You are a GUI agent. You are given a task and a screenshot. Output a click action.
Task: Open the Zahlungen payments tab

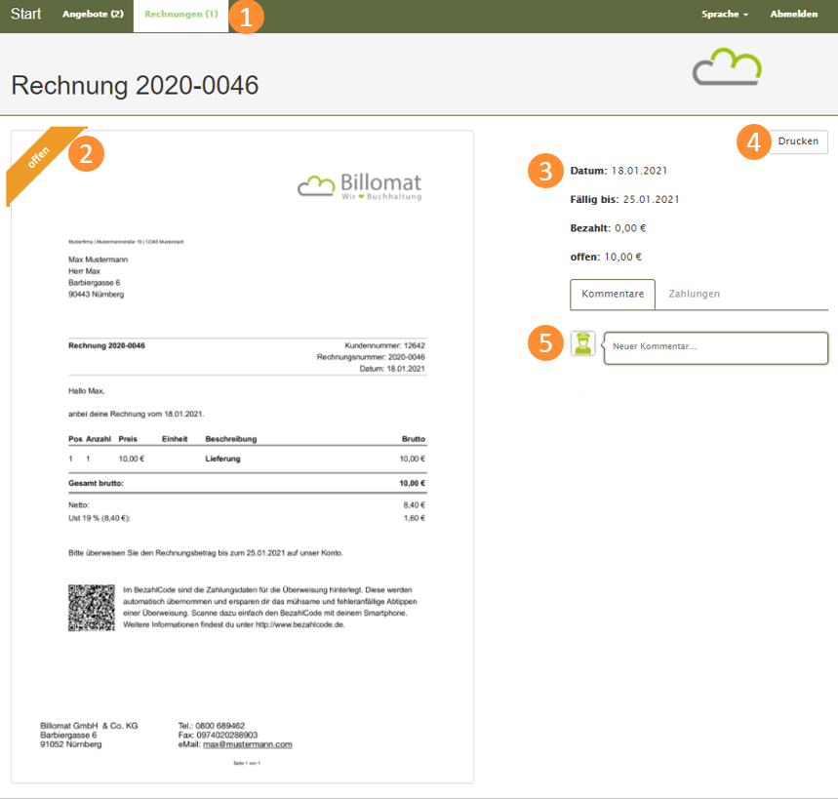tap(694, 294)
